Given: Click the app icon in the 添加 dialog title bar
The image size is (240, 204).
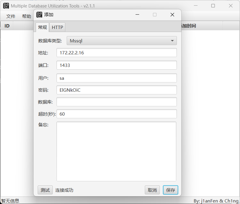Looking at the screenshot, I should pos(39,15).
